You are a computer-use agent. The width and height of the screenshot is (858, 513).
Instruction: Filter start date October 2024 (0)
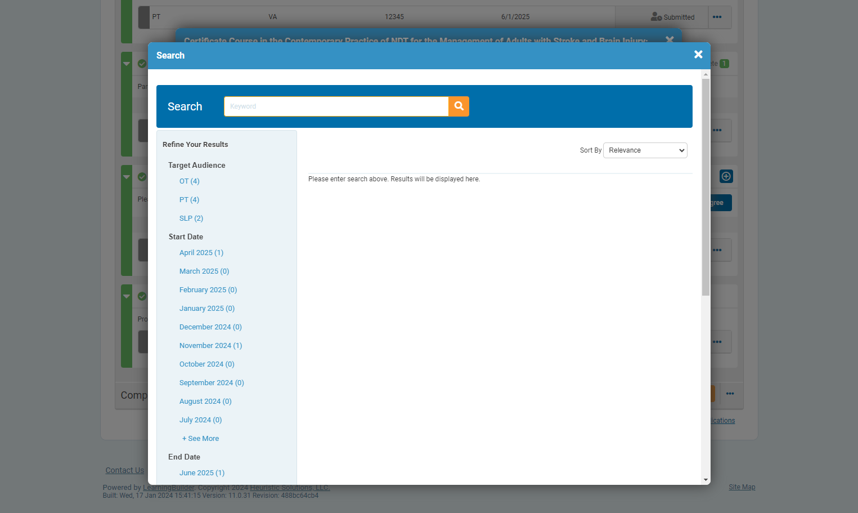207,364
